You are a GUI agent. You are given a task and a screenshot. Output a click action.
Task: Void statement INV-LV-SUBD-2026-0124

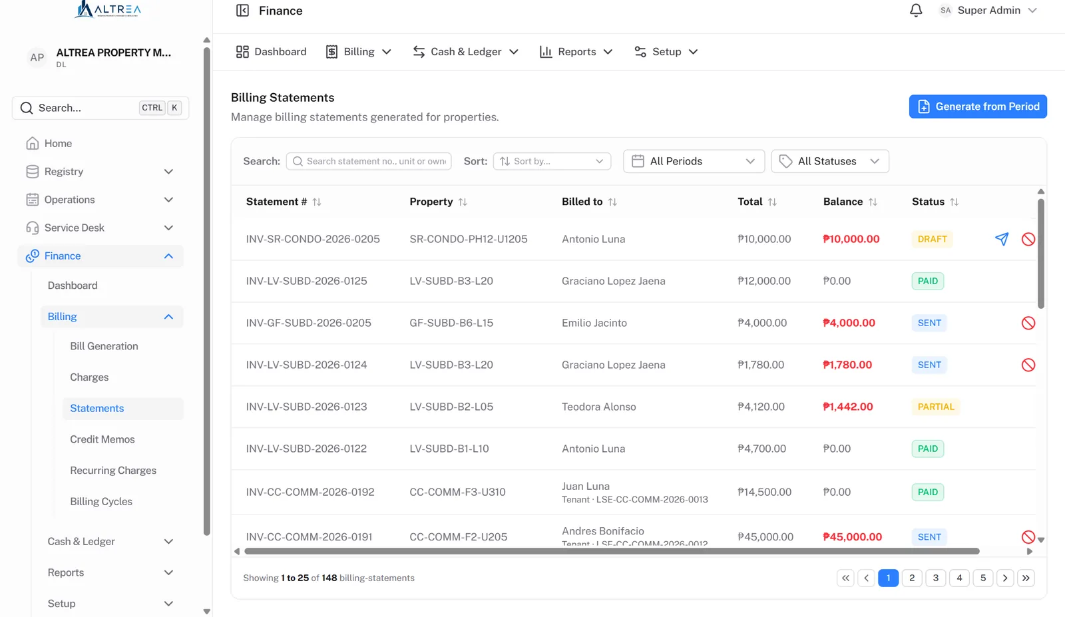pyautogui.click(x=1028, y=365)
